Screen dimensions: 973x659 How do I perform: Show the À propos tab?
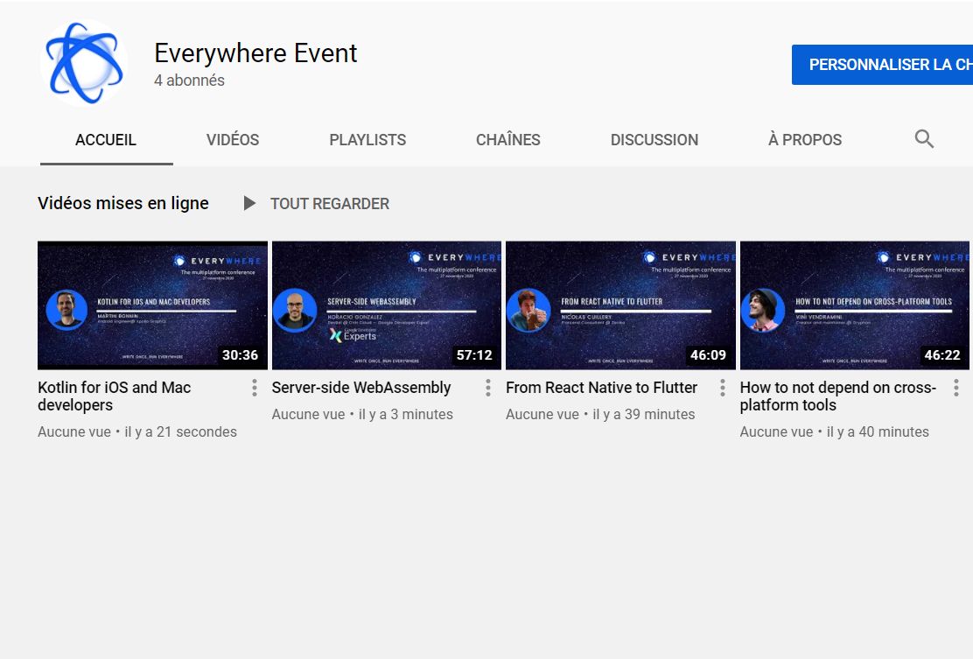click(x=805, y=140)
